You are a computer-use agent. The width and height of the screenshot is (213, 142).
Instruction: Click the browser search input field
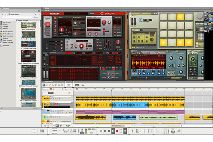pyautogui.click(x=17, y=17)
